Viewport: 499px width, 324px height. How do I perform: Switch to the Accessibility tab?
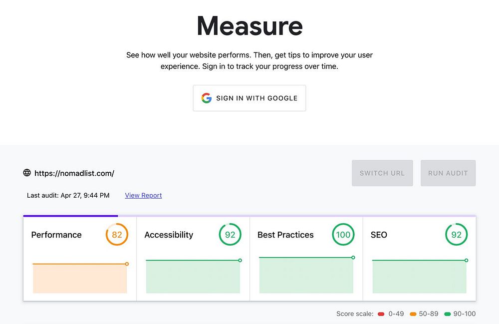[x=169, y=235]
